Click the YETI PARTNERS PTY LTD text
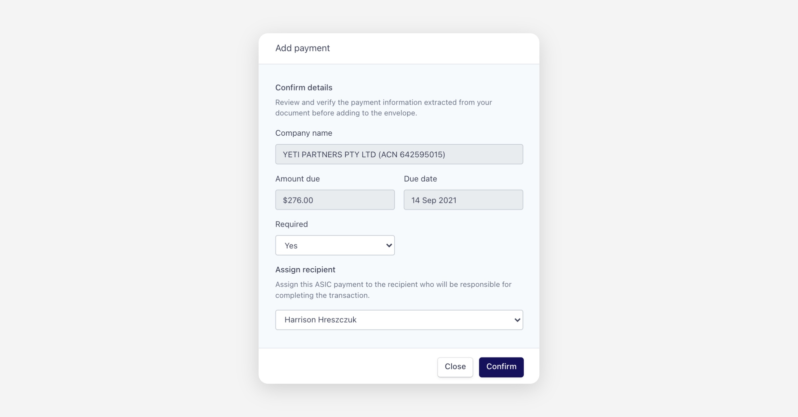 click(x=329, y=154)
